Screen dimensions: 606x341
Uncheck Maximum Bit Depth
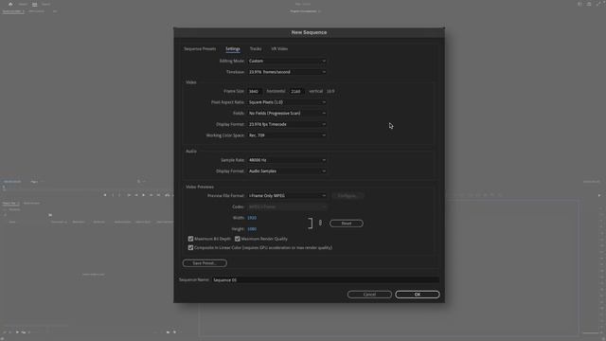point(190,239)
